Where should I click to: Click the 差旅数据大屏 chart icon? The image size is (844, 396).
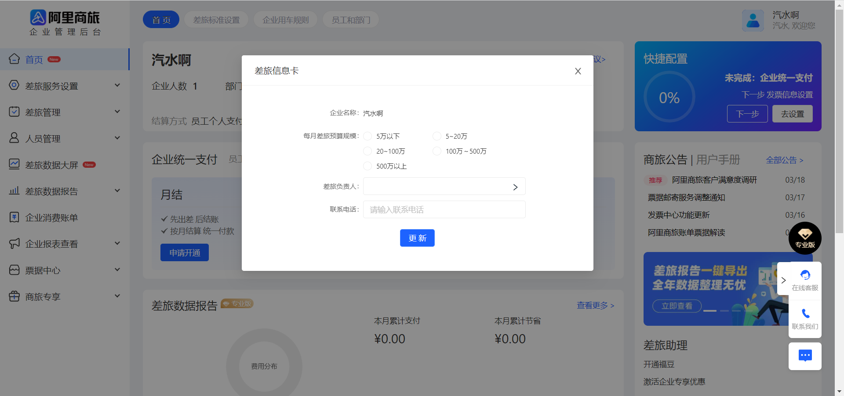click(x=14, y=164)
